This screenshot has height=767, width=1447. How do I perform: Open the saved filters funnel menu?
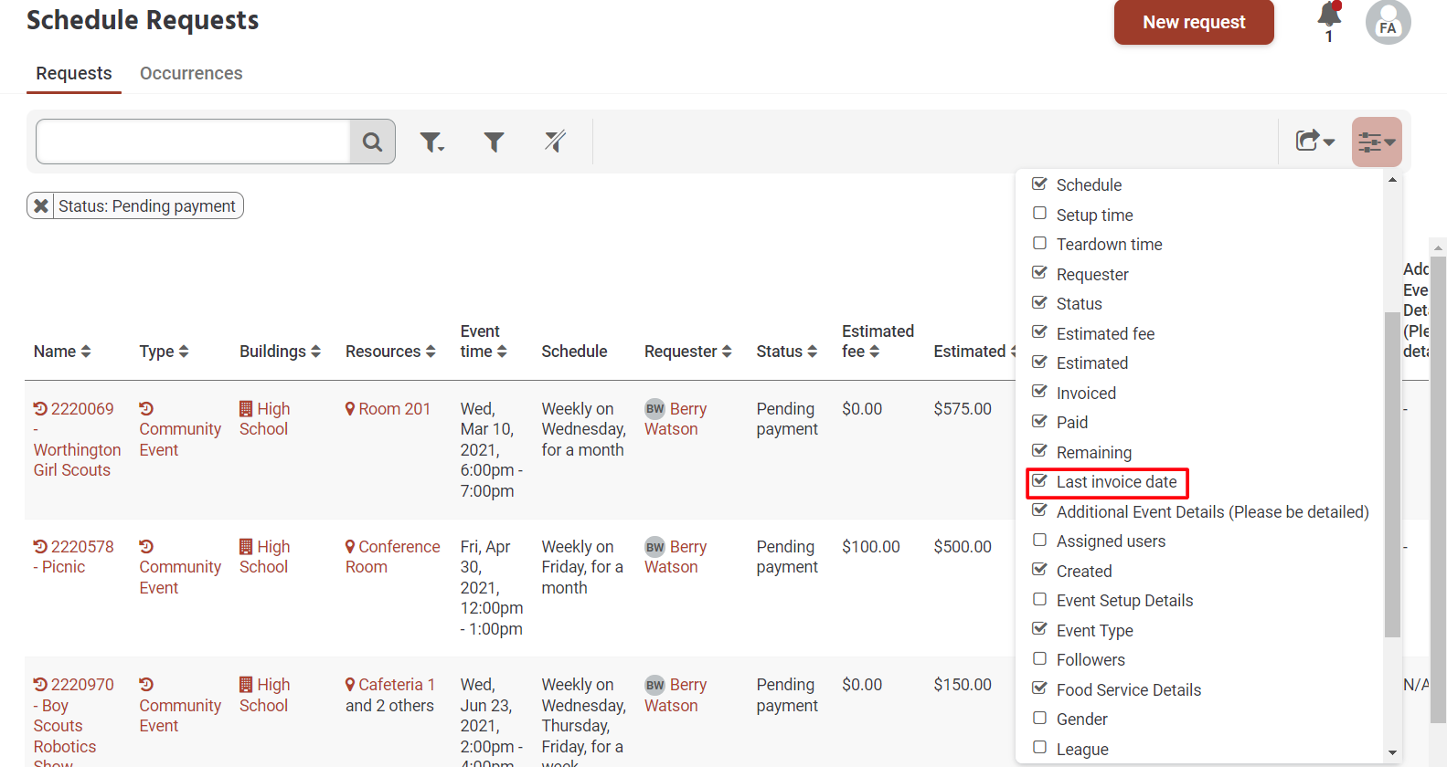pyautogui.click(x=431, y=142)
